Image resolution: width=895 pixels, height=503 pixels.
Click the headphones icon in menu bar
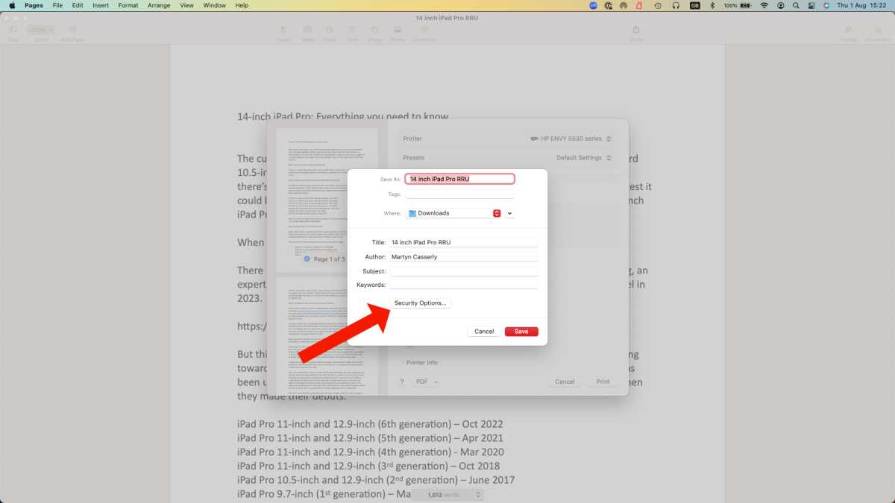tap(676, 5)
